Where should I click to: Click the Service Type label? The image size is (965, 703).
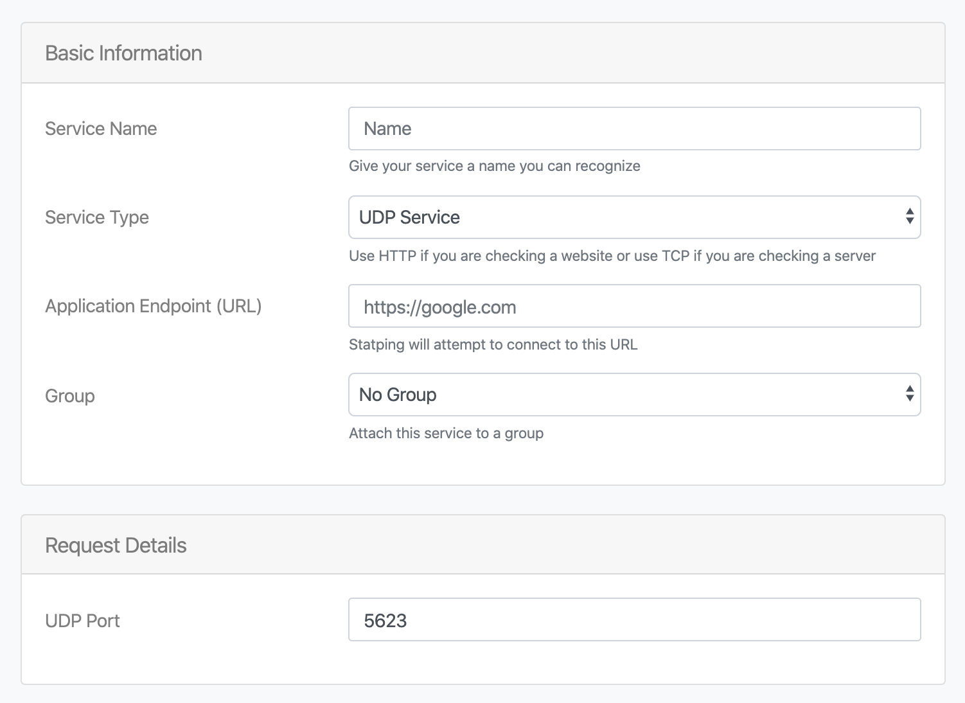(x=96, y=217)
